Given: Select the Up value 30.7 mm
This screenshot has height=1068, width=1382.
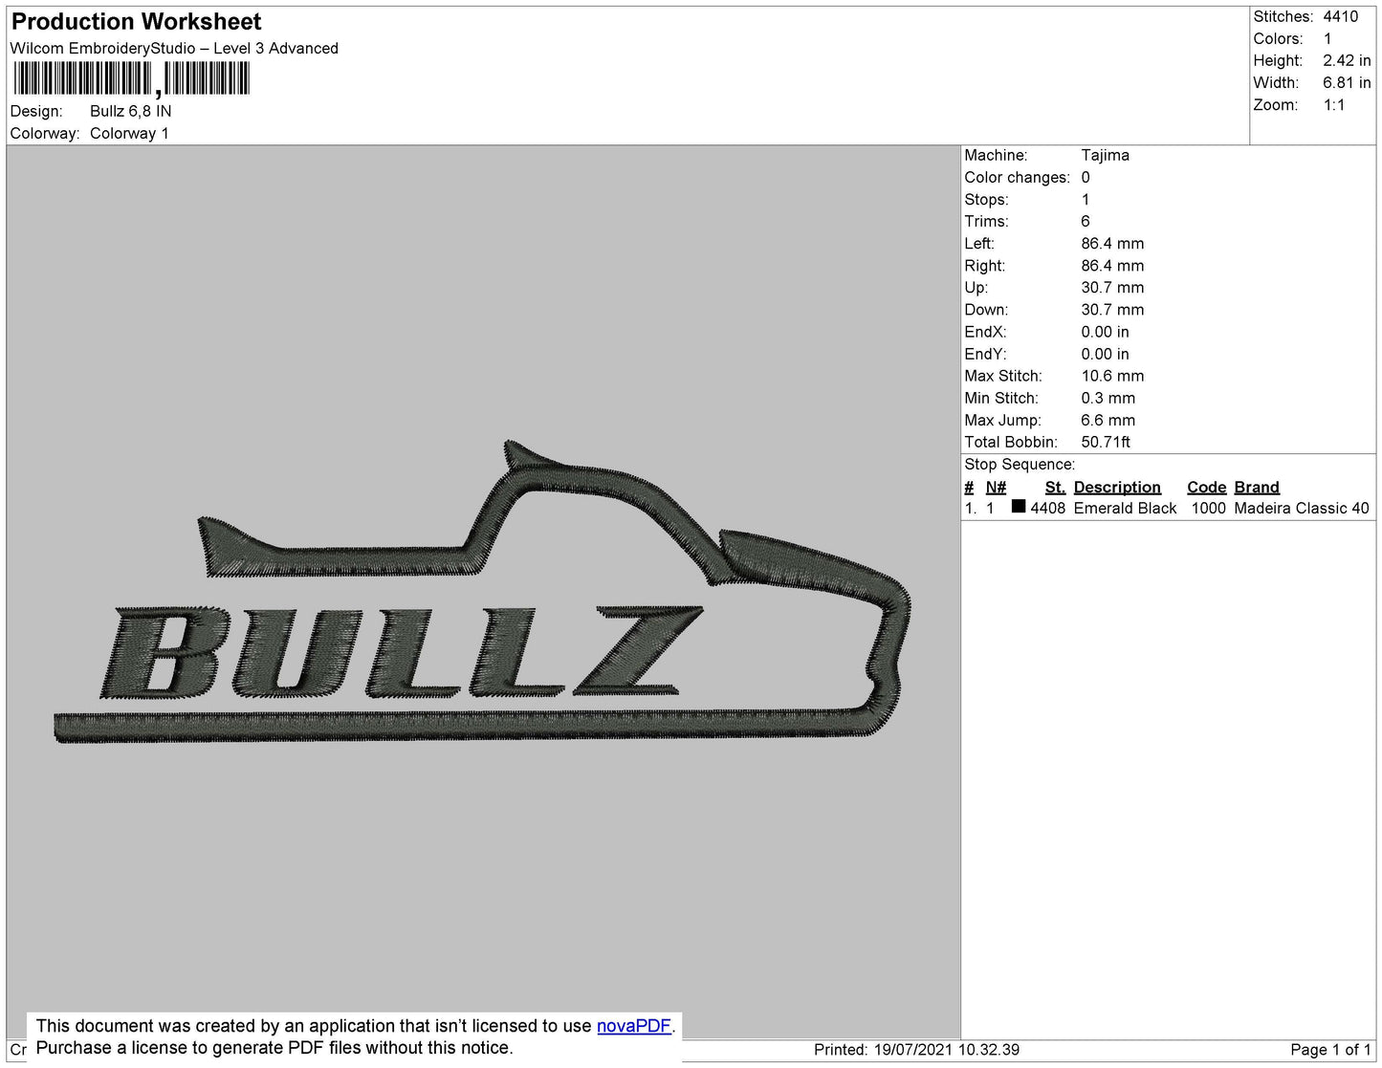Looking at the screenshot, I should coord(1112,287).
